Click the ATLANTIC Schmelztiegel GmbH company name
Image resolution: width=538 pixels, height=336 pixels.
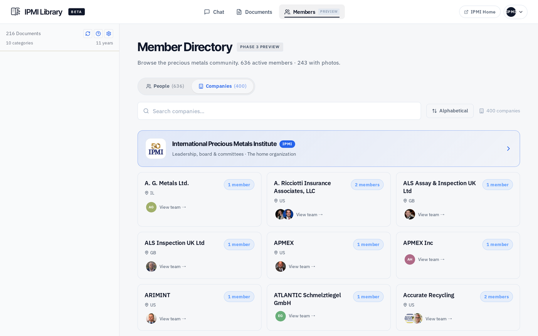click(x=307, y=299)
